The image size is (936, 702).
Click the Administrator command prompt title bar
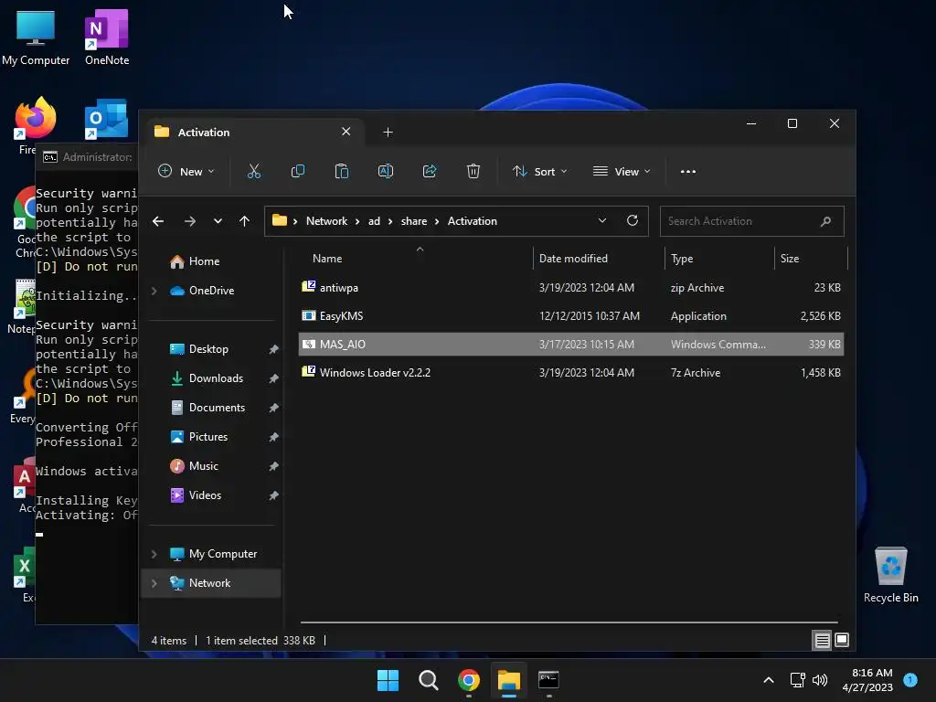pos(87,157)
